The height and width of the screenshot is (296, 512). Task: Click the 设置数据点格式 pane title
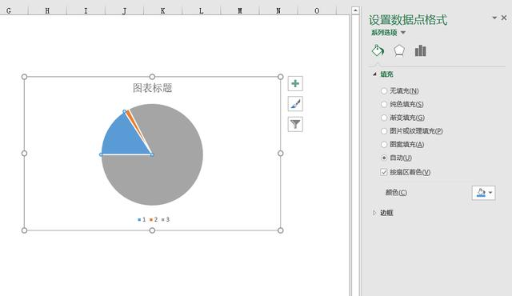point(408,20)
